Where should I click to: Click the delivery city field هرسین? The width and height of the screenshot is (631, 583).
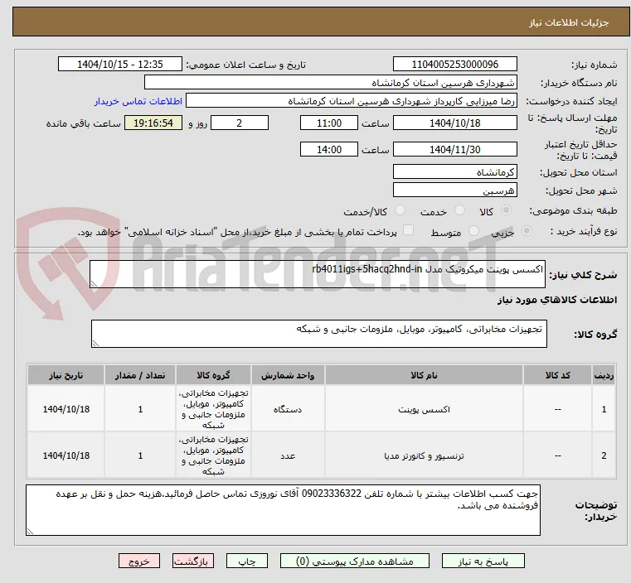tap(454, 190)
